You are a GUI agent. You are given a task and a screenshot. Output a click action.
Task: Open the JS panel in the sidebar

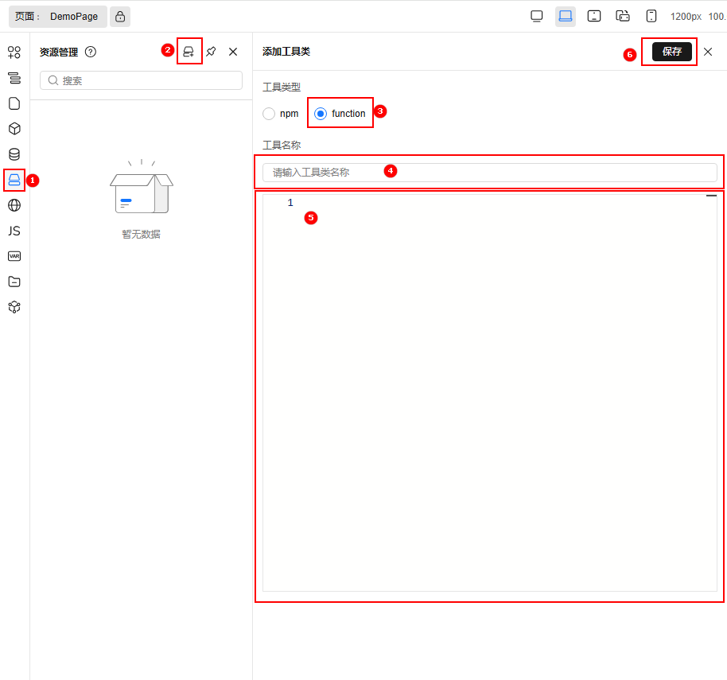[x=14, y=231]
